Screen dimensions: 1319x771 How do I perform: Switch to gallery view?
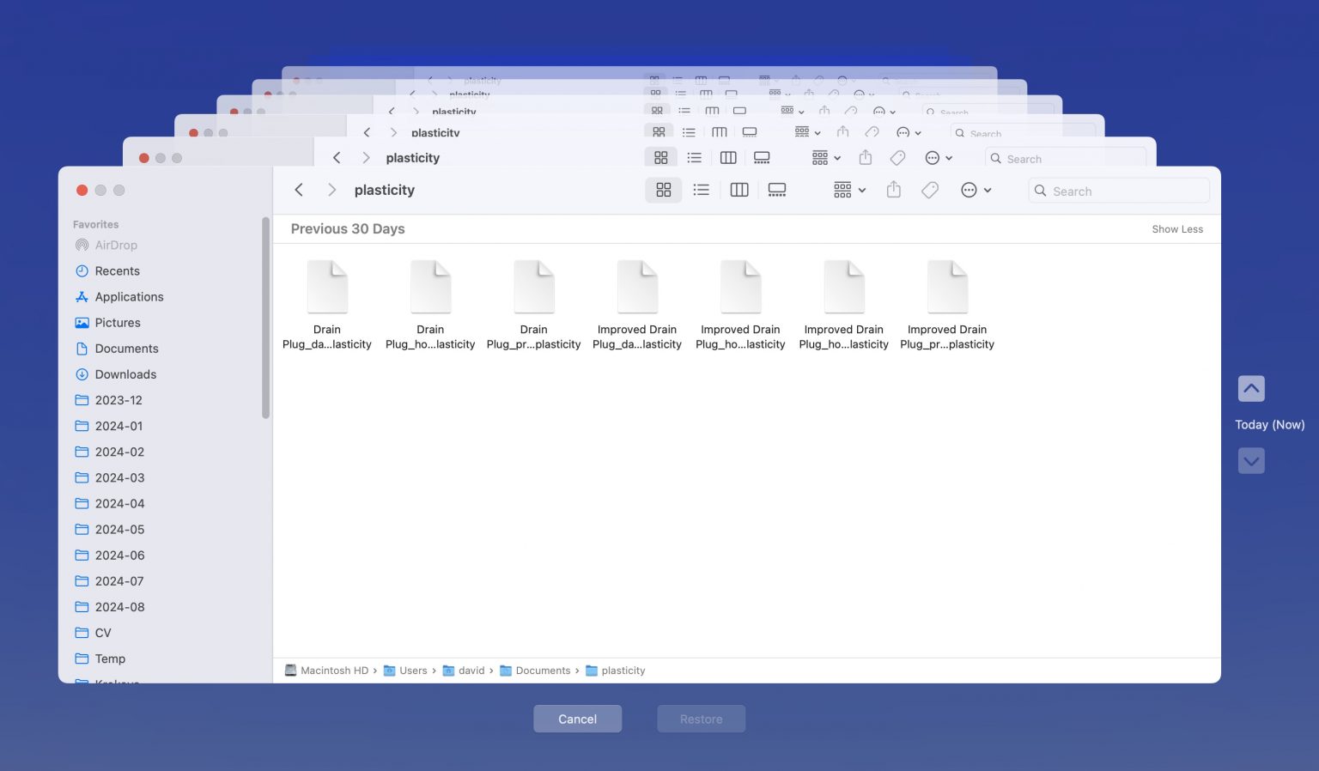pos(776,190)
